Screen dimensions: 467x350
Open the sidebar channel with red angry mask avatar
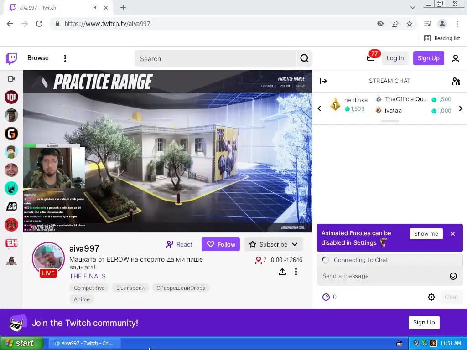tap(11, 225)
